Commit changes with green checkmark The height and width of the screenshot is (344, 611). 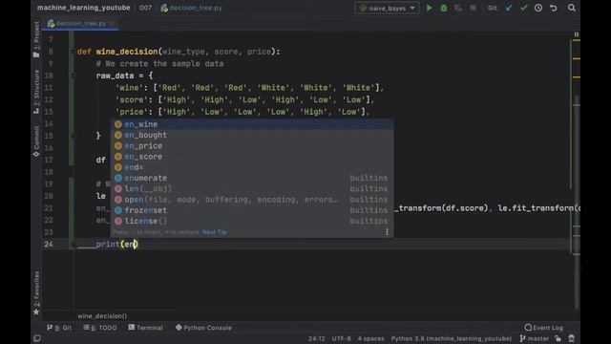click(x=523, y=8)
